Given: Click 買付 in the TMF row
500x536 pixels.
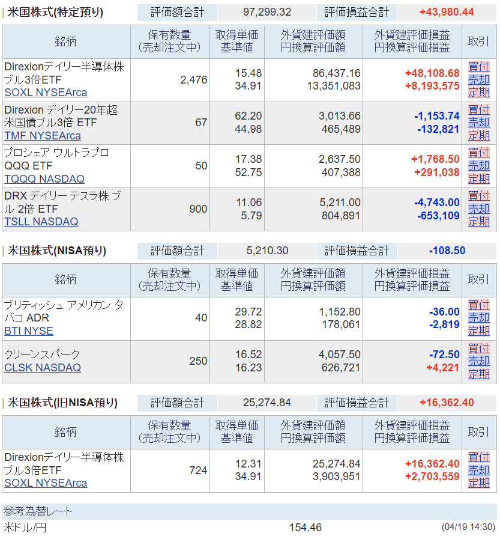Looking at the screenshot, I should coord(479,110).
